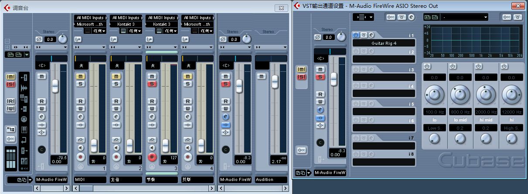Click 主音 channel 2 name field
The image size is (528, 194).
pyautogui.click(x=126, y=179)
